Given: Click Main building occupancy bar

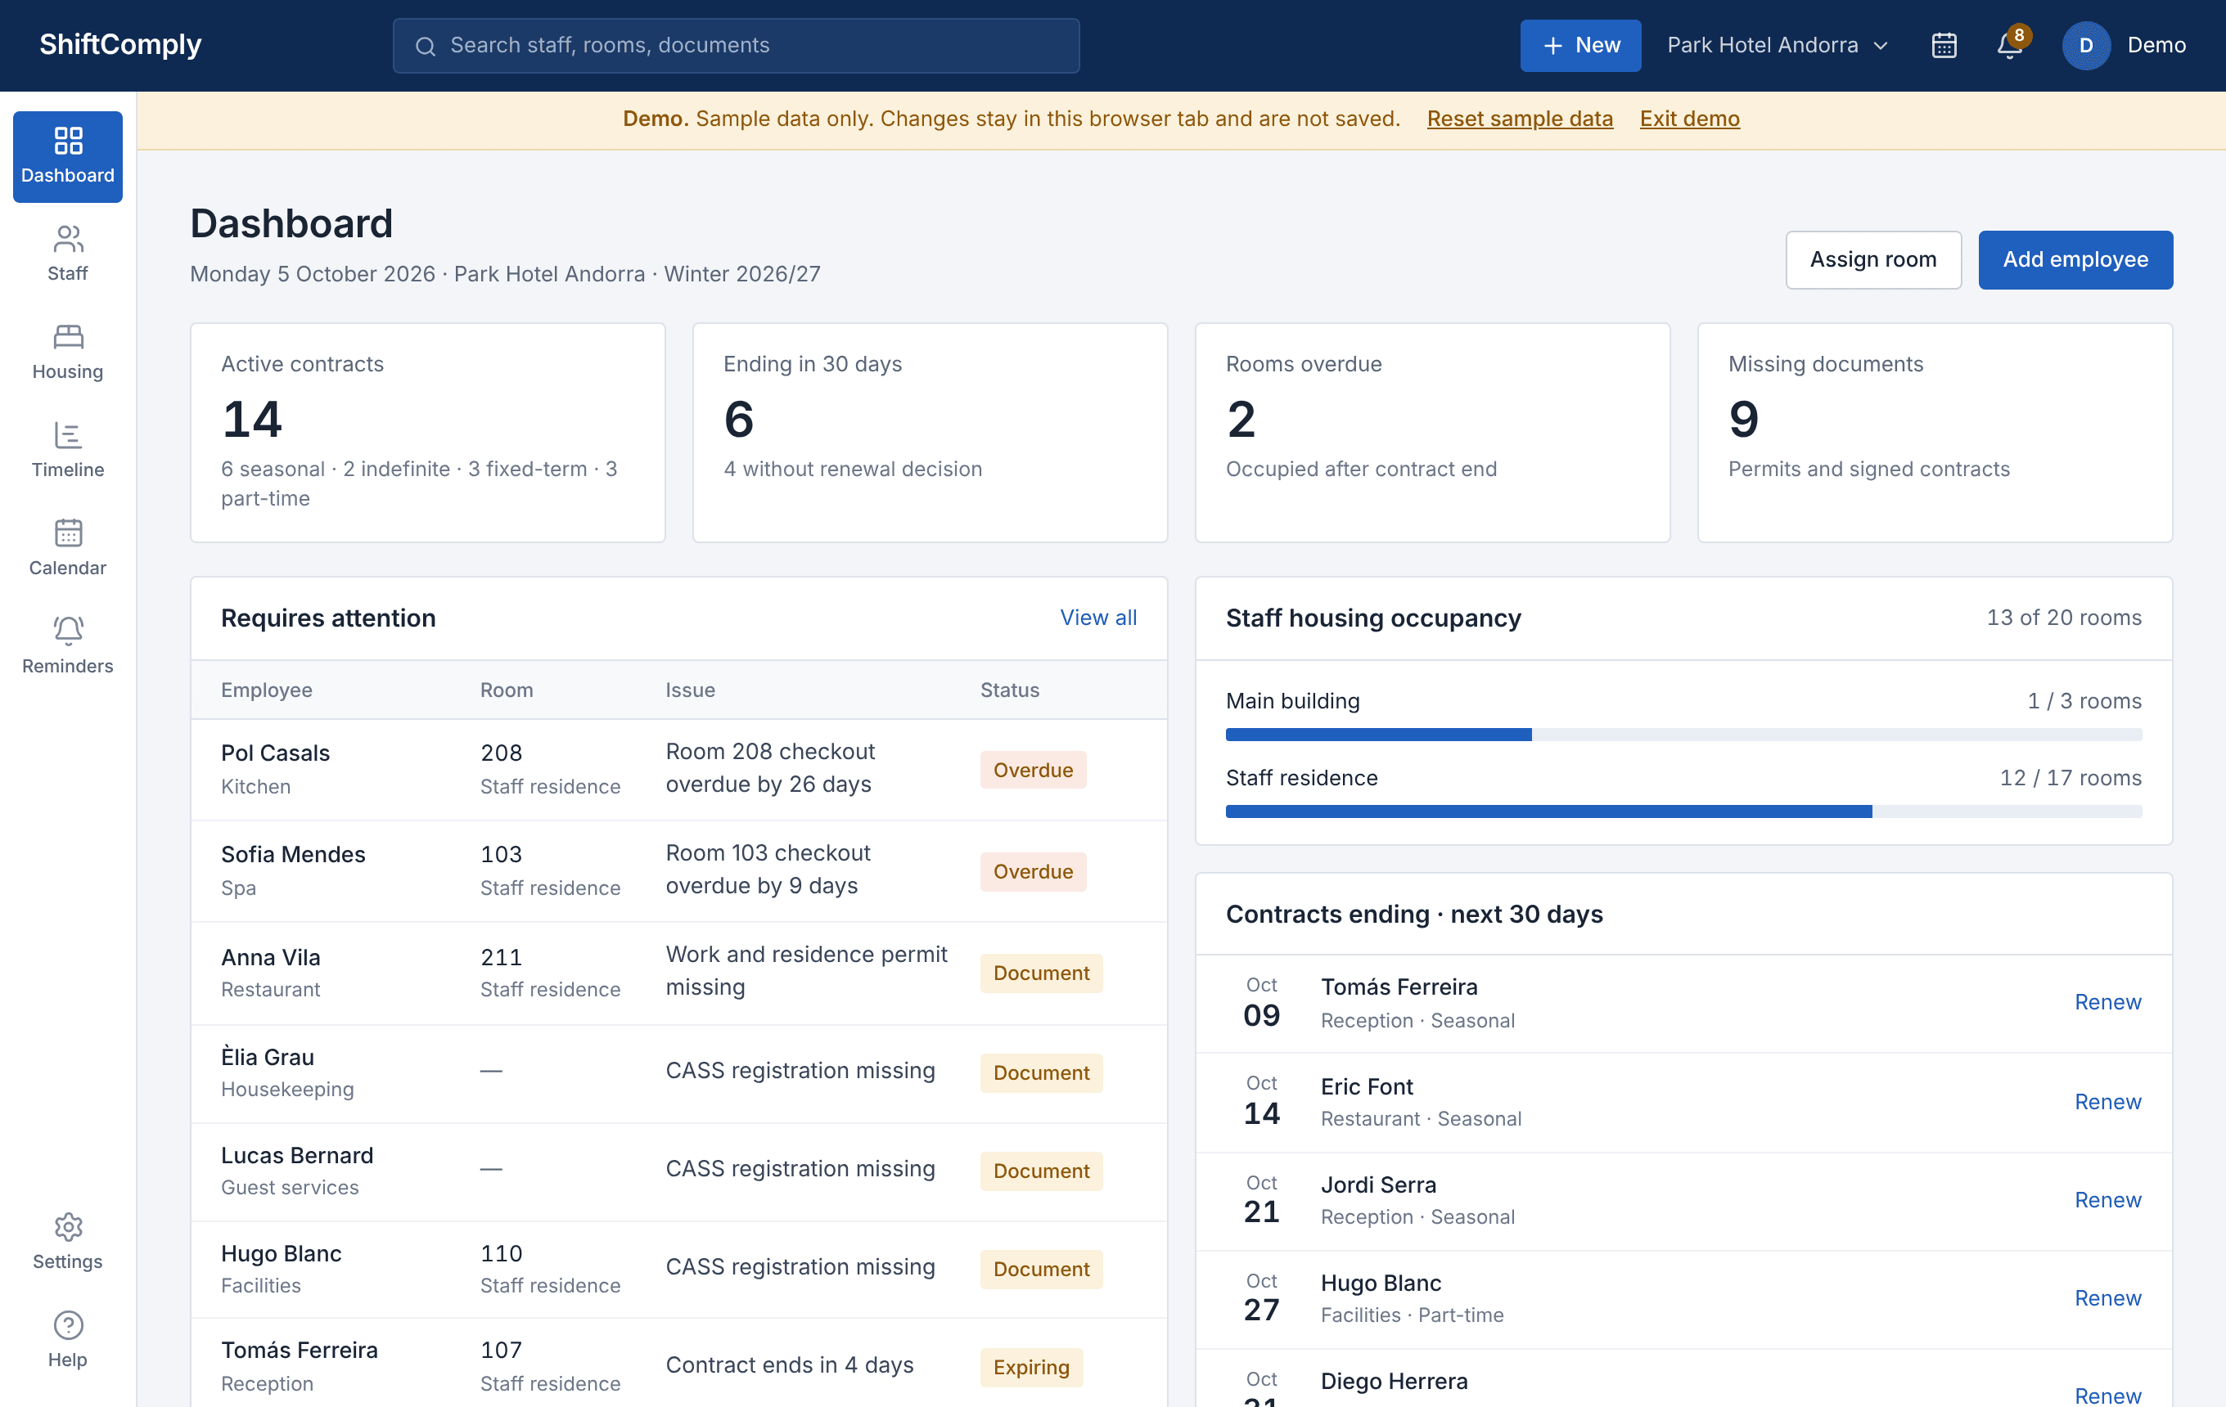Looking at the screenshot, I should (x=1683, y=735).
